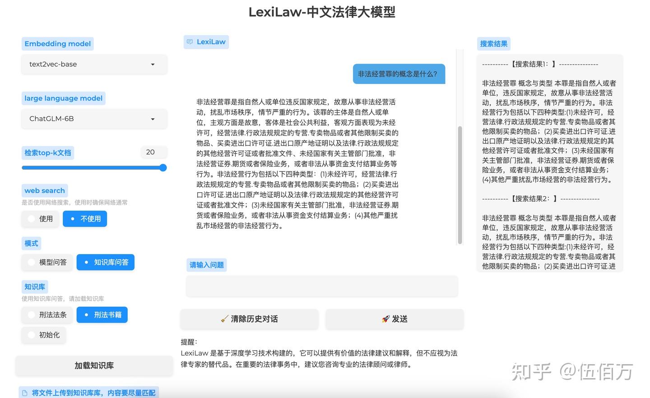Screen dimensions: 650x398
Task: Click the 发送 send button
Action: click(394, 319)
